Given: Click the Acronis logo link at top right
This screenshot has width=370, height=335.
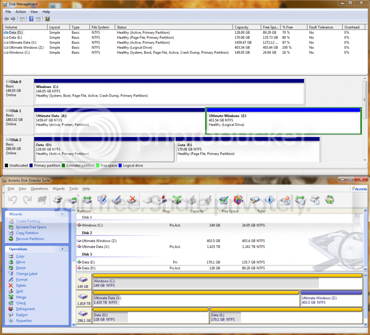Looking at the screenshot, I should (359, 189).
